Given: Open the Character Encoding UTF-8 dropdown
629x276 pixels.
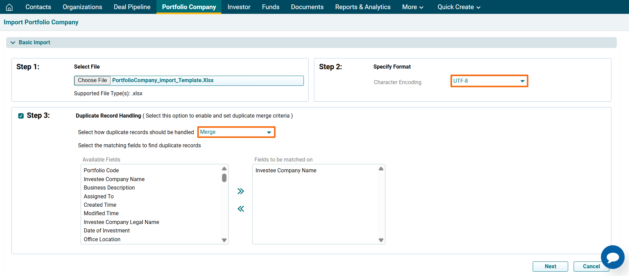Looking at the screenshot, I should point(489,81).
